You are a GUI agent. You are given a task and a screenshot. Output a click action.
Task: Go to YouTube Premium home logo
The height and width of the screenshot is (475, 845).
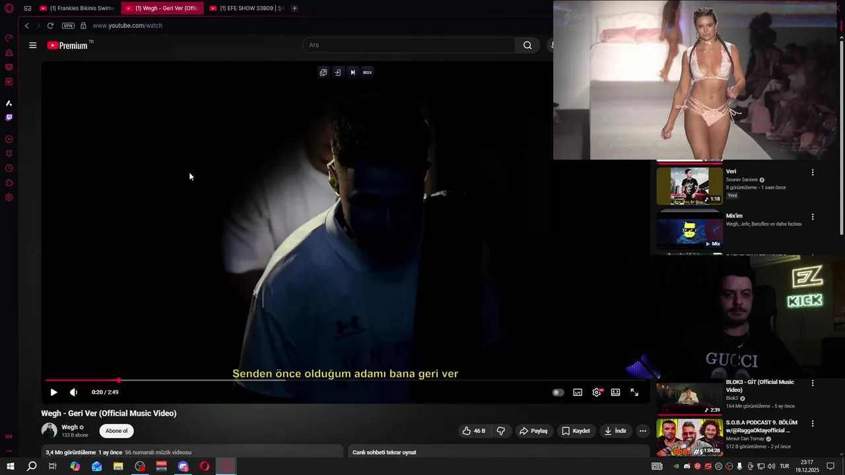(67, 46)
